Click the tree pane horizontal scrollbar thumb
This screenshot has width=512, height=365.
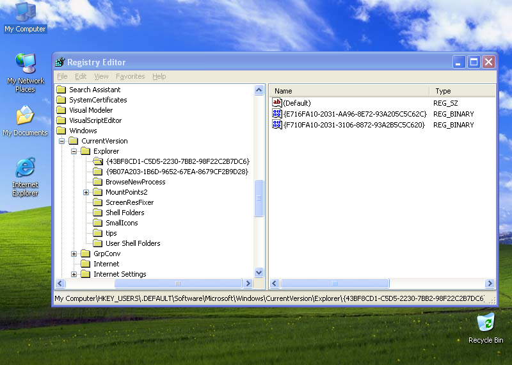point(178,283)
